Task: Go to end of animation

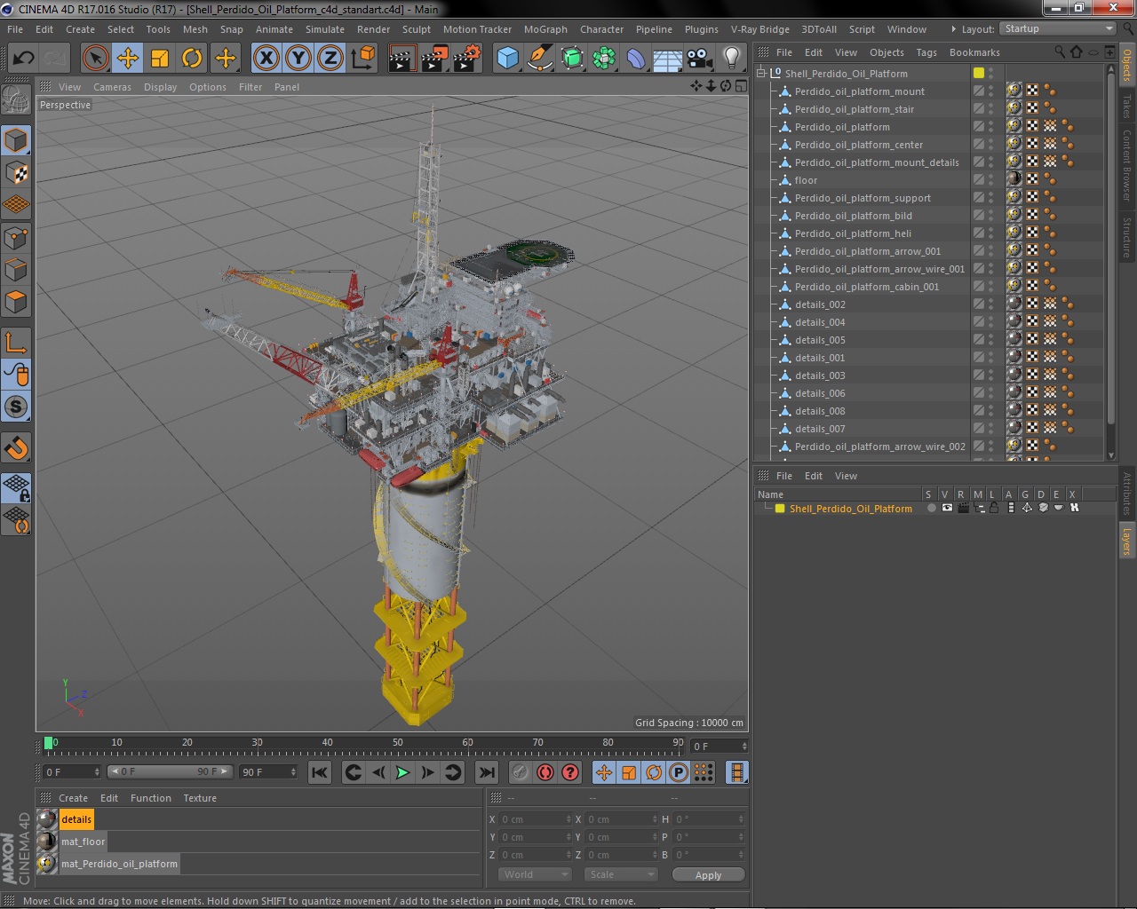Action: click(x=487, y=772)
